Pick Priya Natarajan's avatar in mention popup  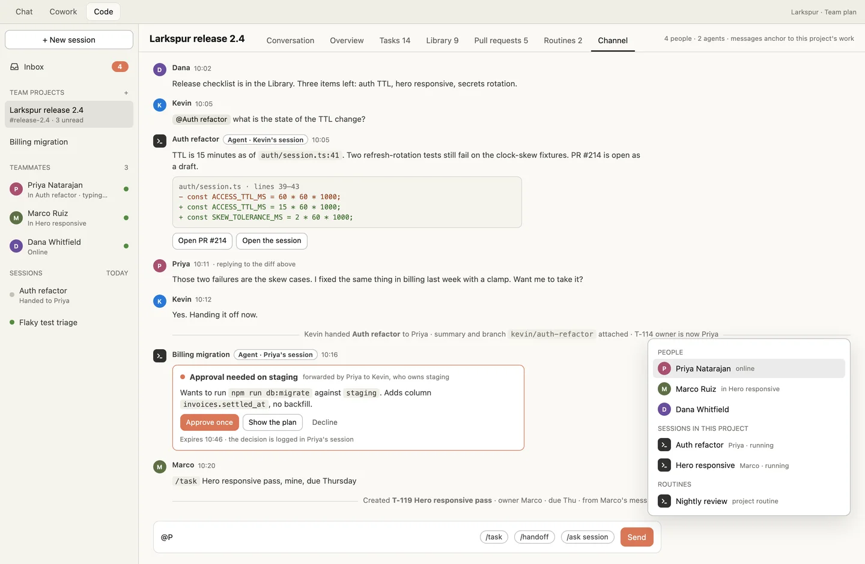(664, 368)
